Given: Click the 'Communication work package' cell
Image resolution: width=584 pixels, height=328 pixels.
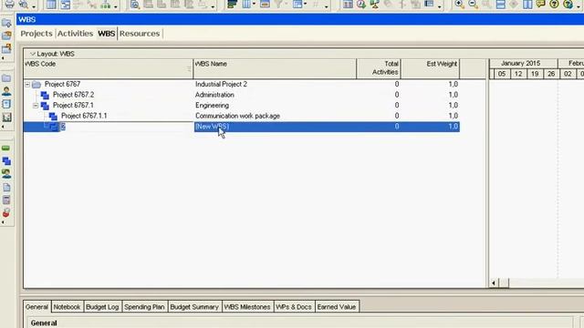Looking at the screenshot, I should 275,116.
